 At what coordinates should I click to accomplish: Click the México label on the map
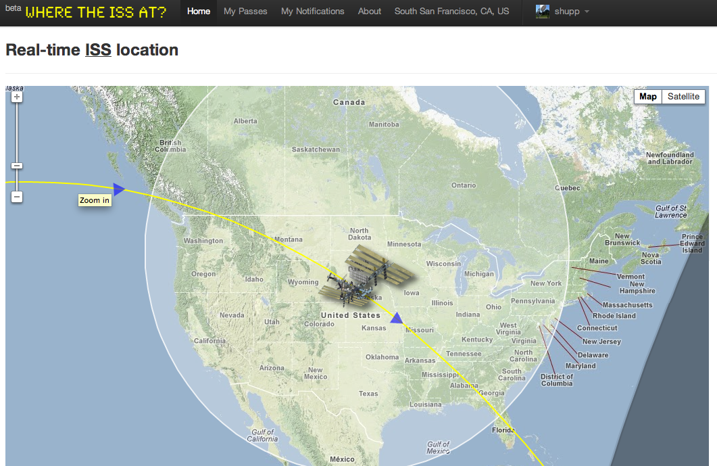[x=342, y=459]
